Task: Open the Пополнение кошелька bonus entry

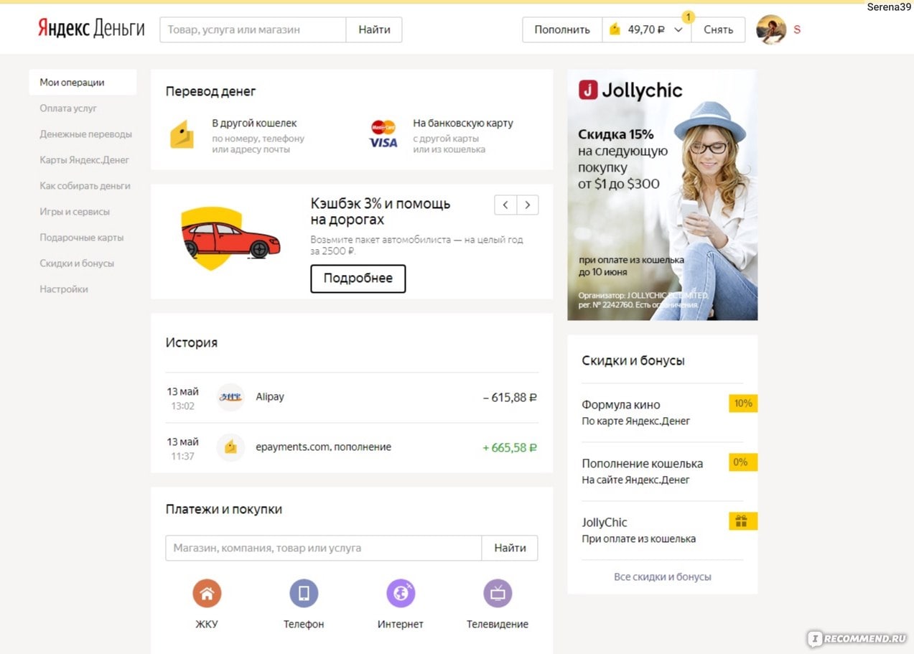Action: (x=663, y=471)
